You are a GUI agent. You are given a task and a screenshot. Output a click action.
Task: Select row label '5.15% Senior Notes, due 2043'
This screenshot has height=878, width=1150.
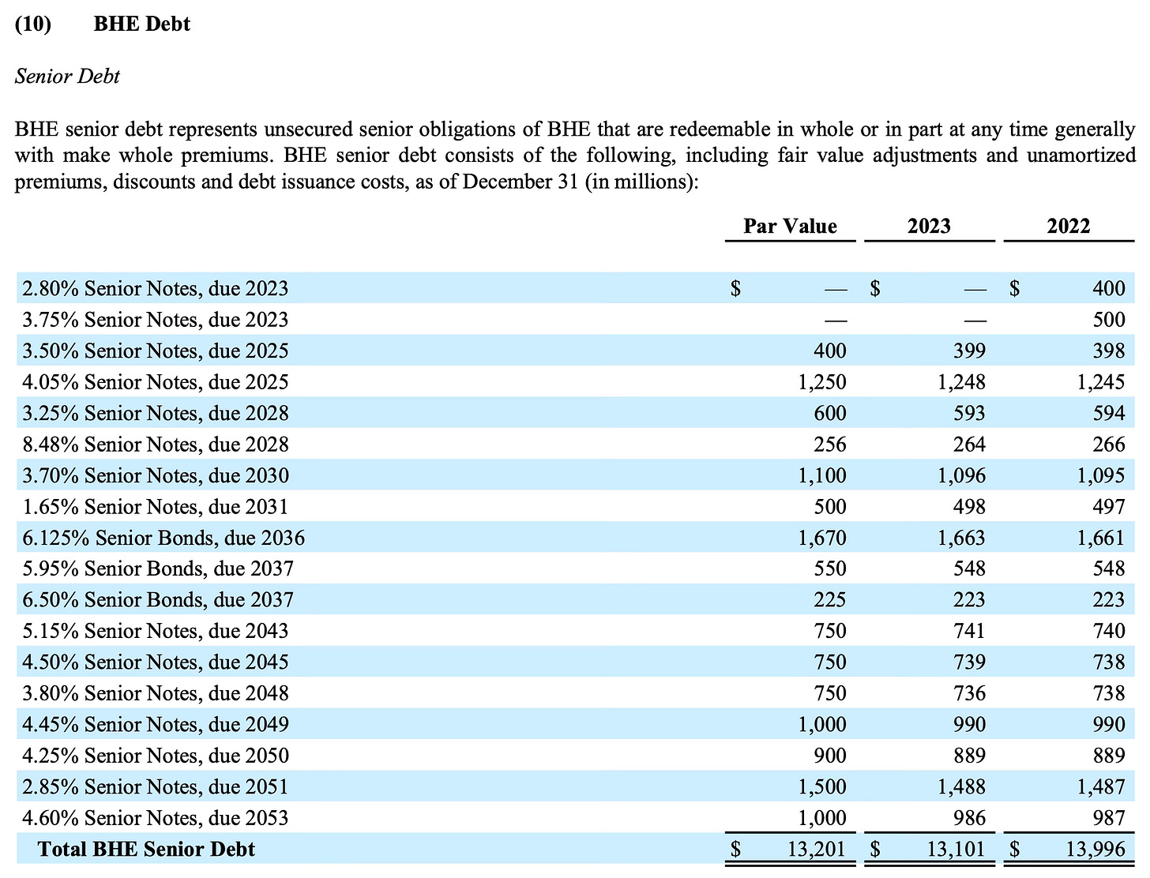click(x=156, y=631)
